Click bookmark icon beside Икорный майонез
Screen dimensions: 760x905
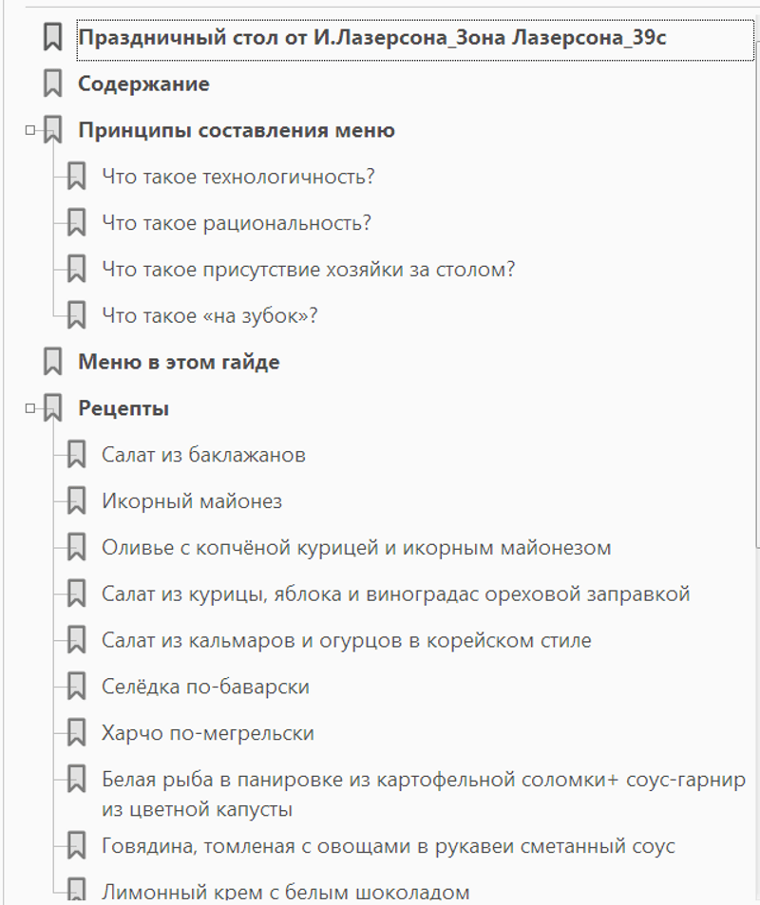(x=77, y=501)
